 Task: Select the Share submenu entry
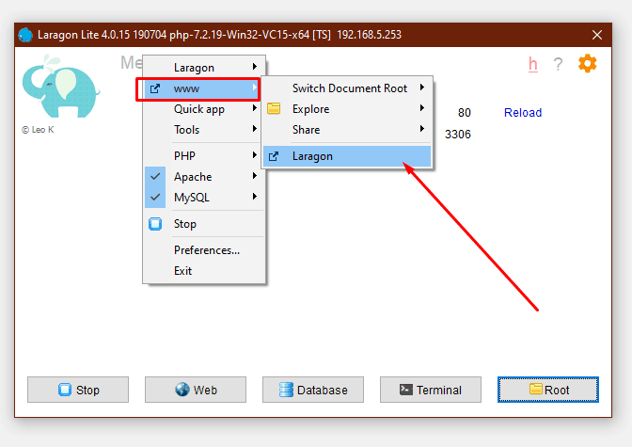point(347,130)
